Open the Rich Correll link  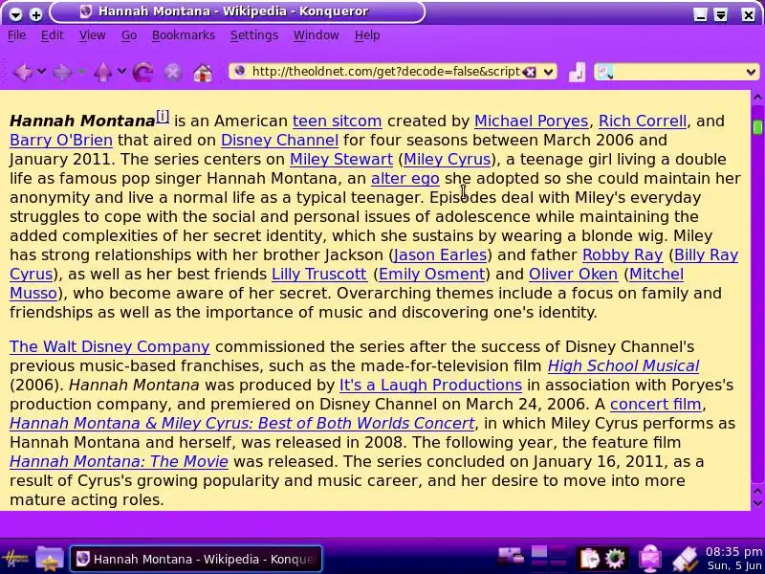(643, 121)
